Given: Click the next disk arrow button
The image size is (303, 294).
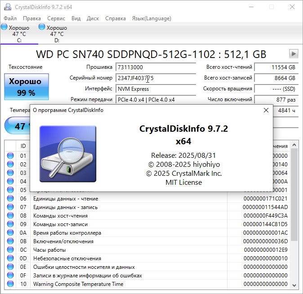Looking at the screenshot, I should pos(294,54).
